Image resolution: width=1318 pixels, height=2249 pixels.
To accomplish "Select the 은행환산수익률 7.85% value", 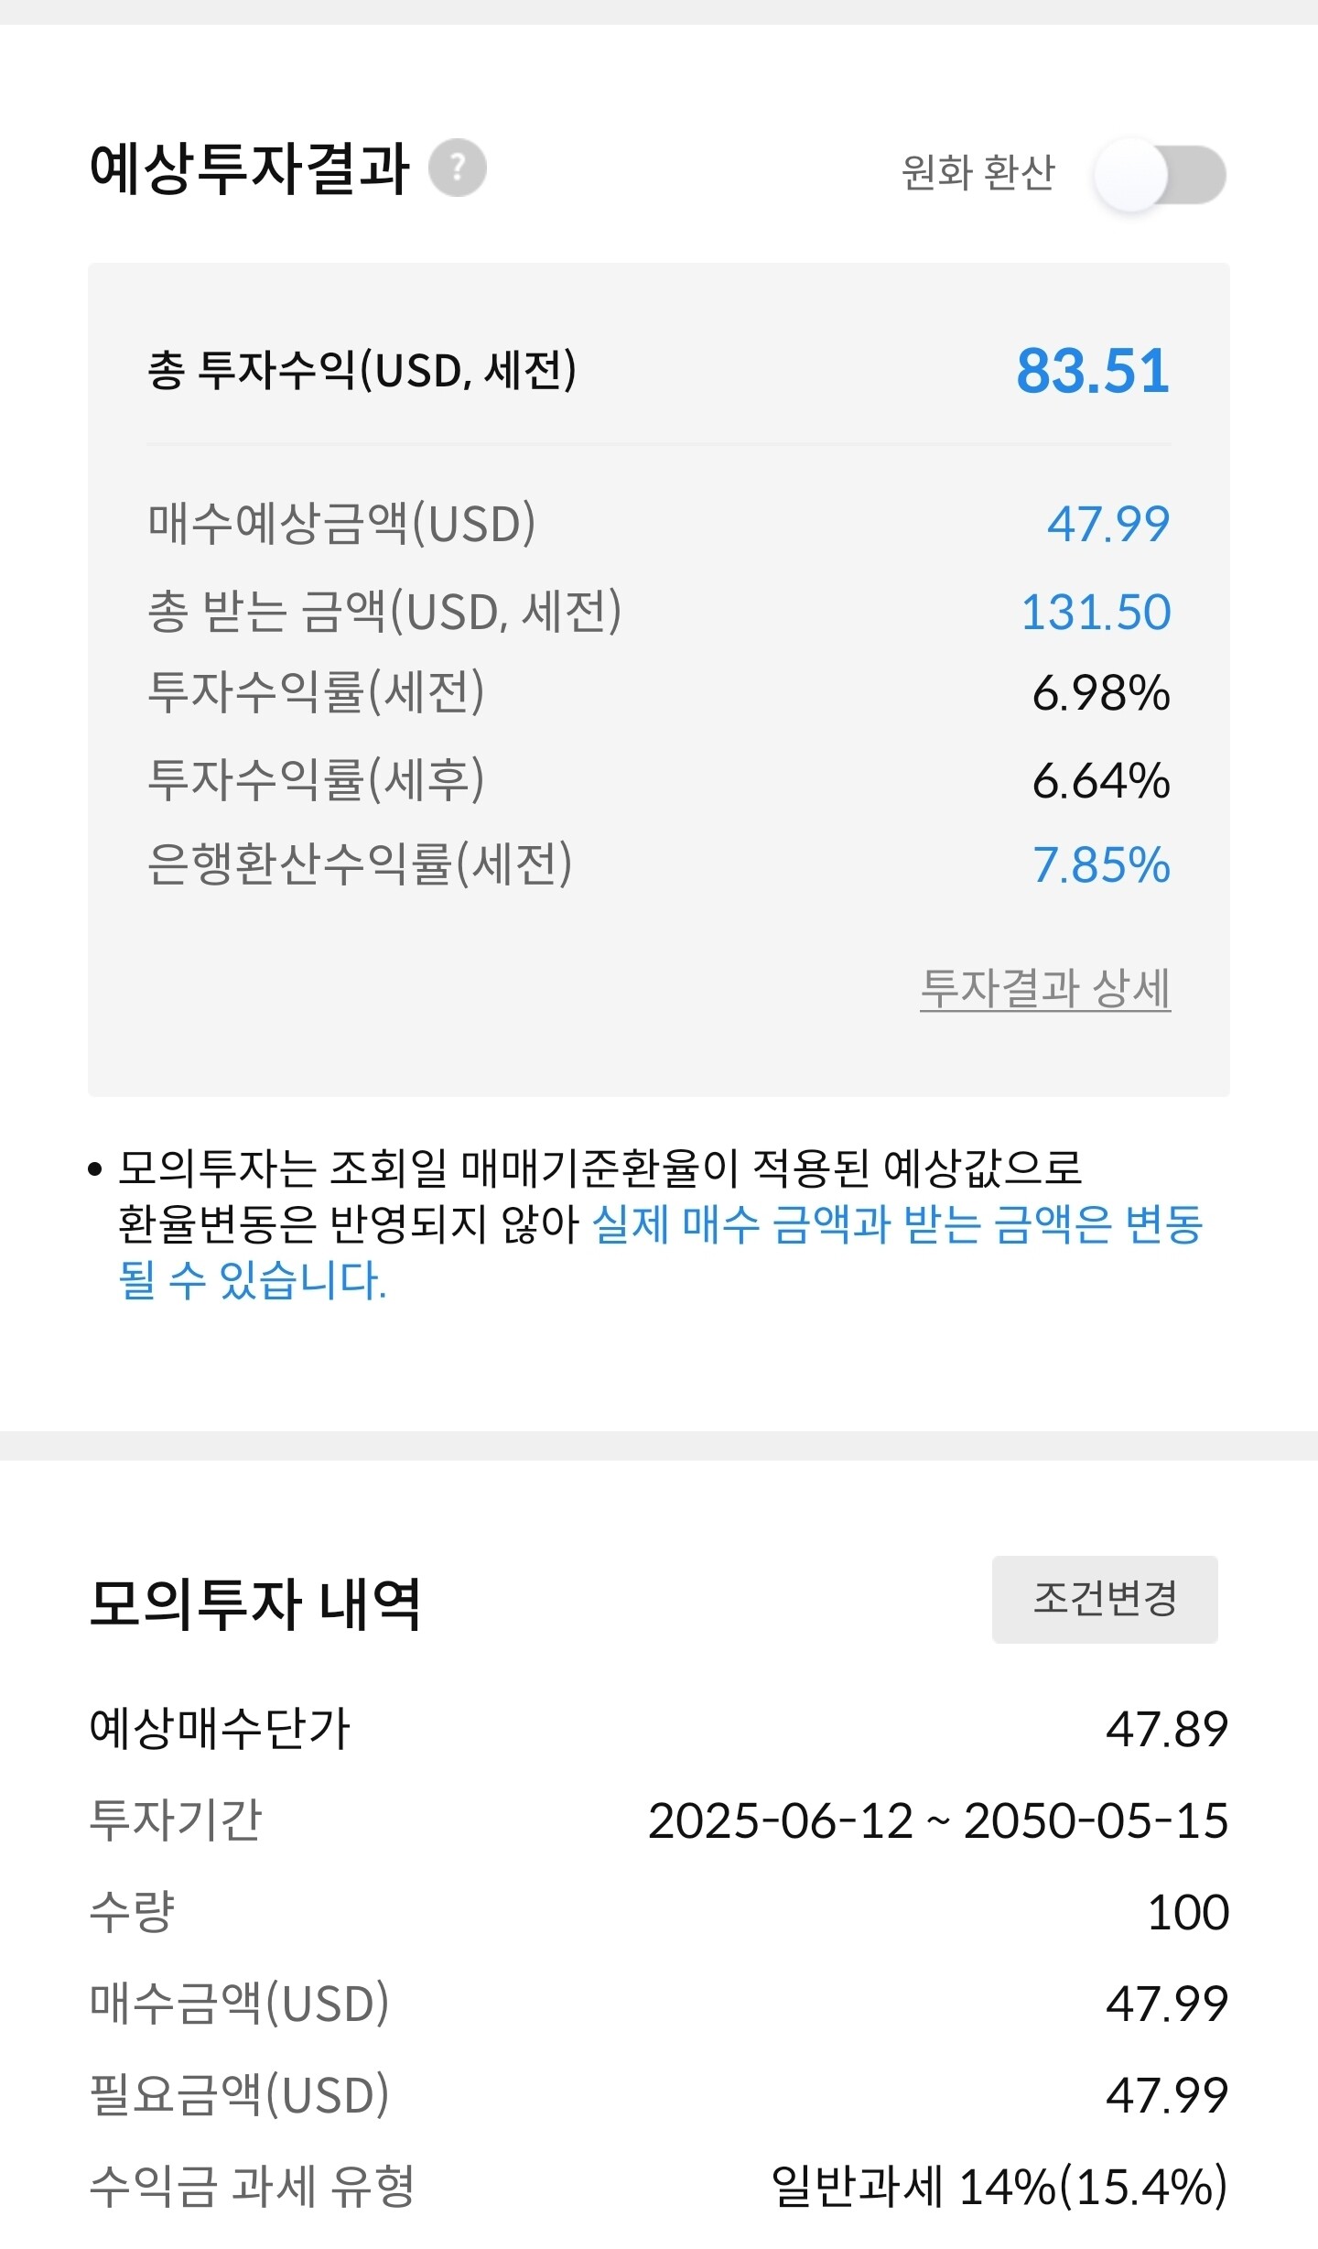I will click(1101, 864).
